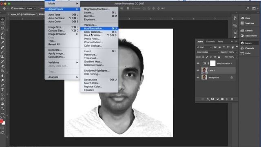Add layer style fx icon
This screenshot has height=147, width=261.
click(x=208, y=99)
